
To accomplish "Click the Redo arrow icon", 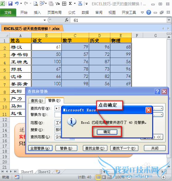I will point(26,3).
